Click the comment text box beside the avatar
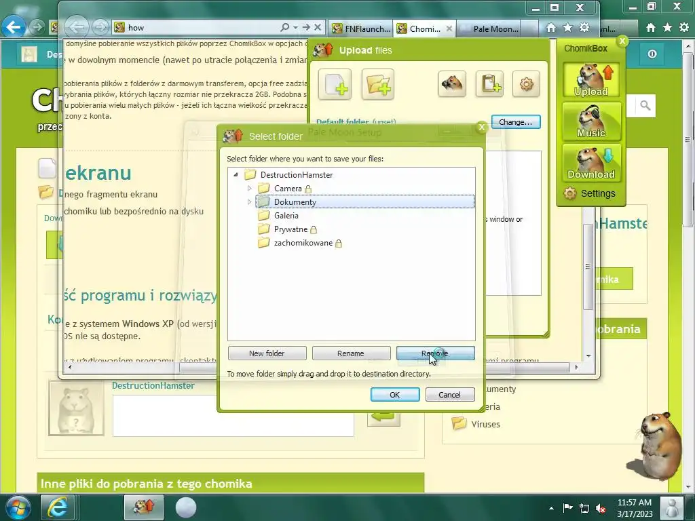This screenshot has width=695, height=521. coord(233,416)
